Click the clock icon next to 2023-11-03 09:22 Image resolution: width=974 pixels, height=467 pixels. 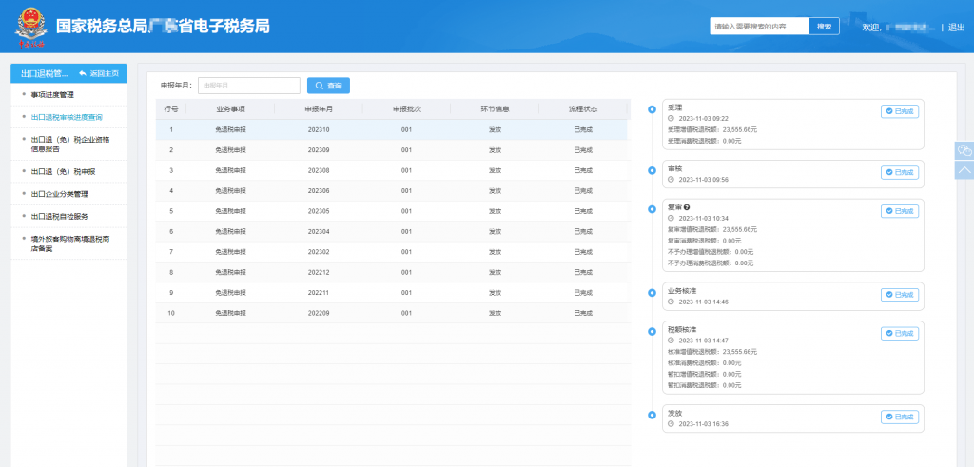point(671,119)
